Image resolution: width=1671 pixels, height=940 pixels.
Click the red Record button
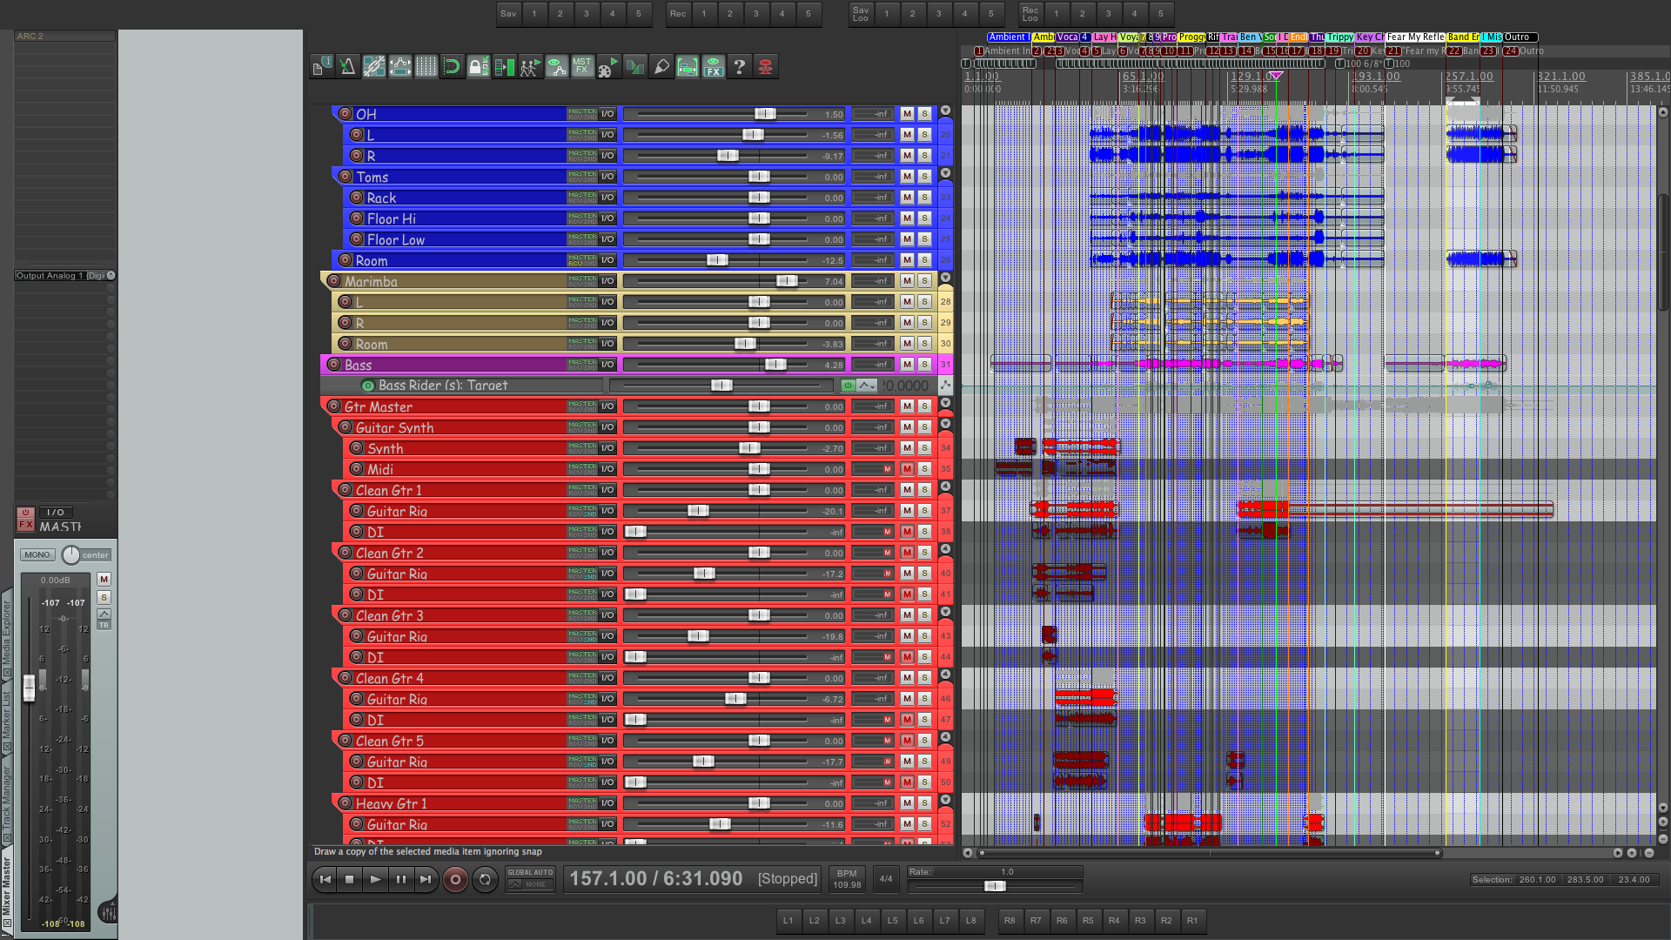pos(455,880)
